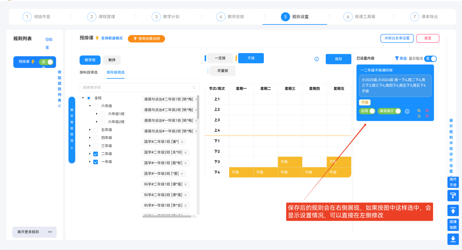Click the 星期一 下4 不排 cell
Image resolution: width=462 pixels, height=250 pixels.
241,172
